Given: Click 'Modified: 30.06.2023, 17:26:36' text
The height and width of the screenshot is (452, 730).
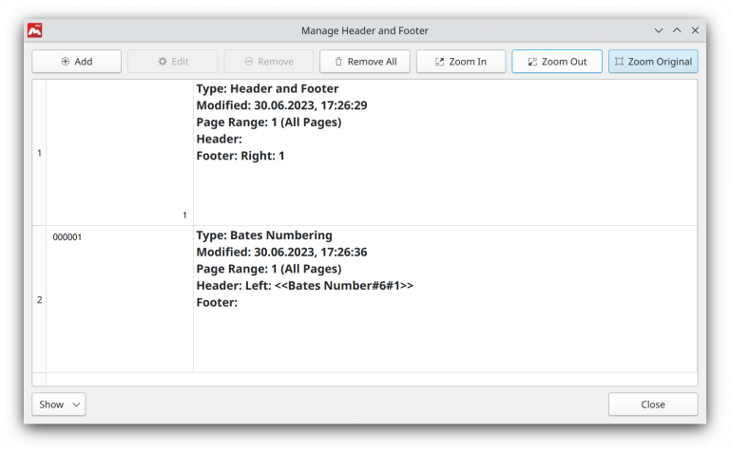Looking at the screenshot, I should pos(281,252).
